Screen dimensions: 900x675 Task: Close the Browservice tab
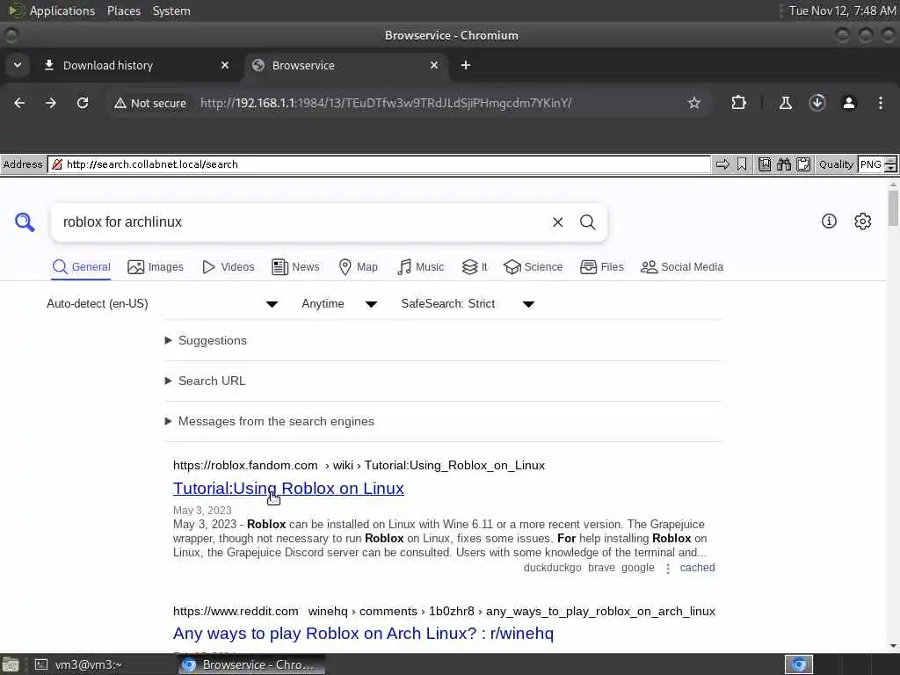click(x=434, y=65)
